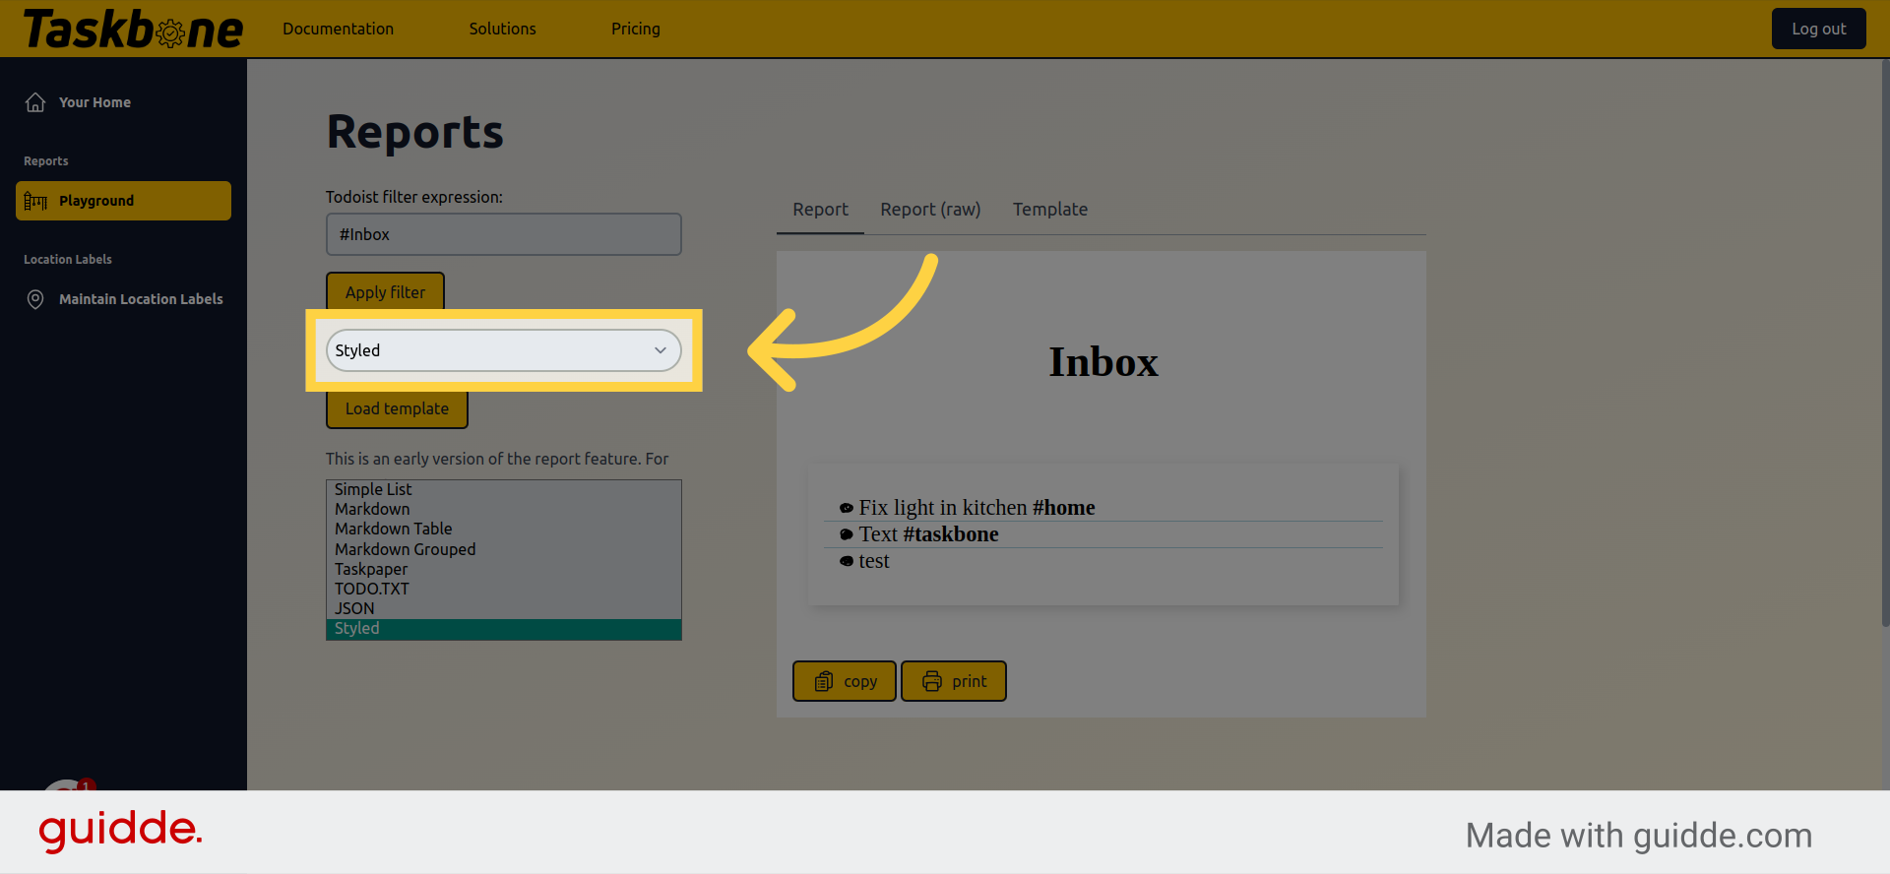This screenshot has width=1890, height=874.
Task: Click the Taskbone logo
Action: (133, 30)
